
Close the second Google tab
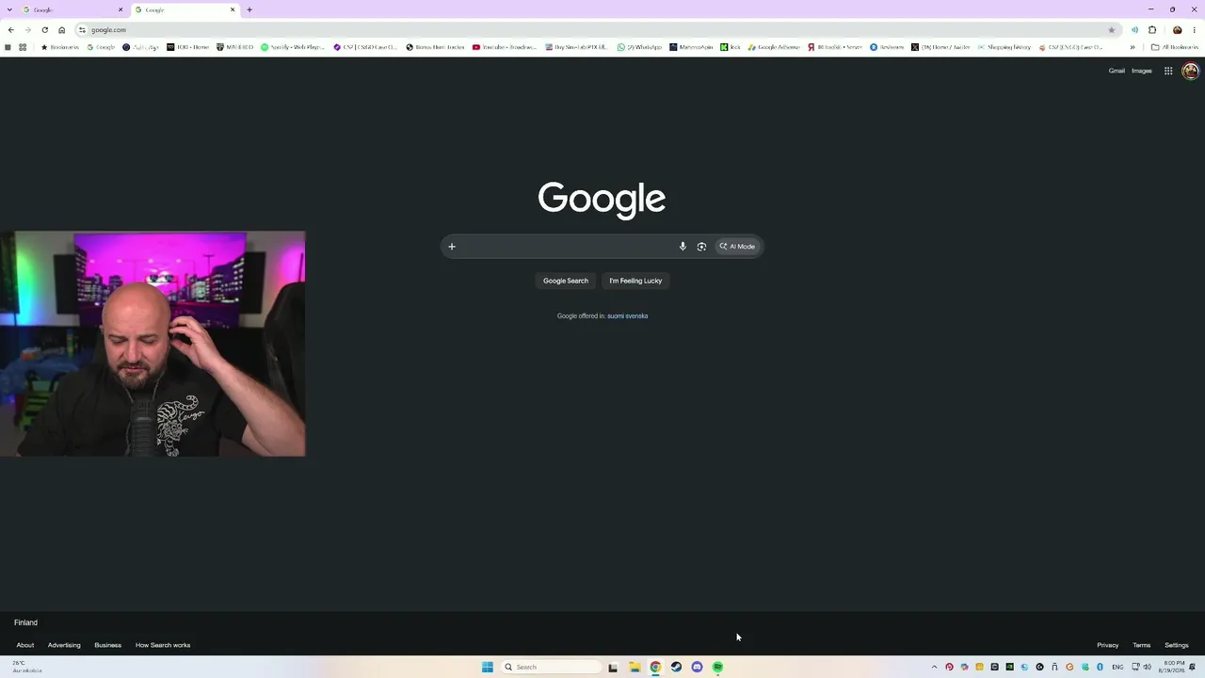tap(233, 9)
